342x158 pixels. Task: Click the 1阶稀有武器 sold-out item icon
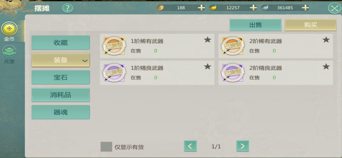pos(114,46)
